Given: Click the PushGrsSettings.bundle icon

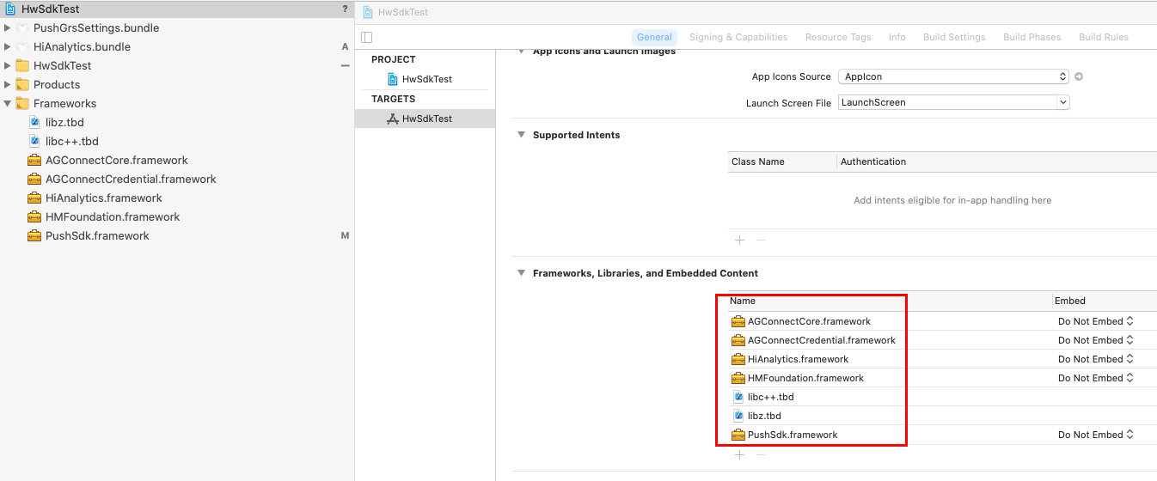Looking at the screenshot, I should [22, 27].
